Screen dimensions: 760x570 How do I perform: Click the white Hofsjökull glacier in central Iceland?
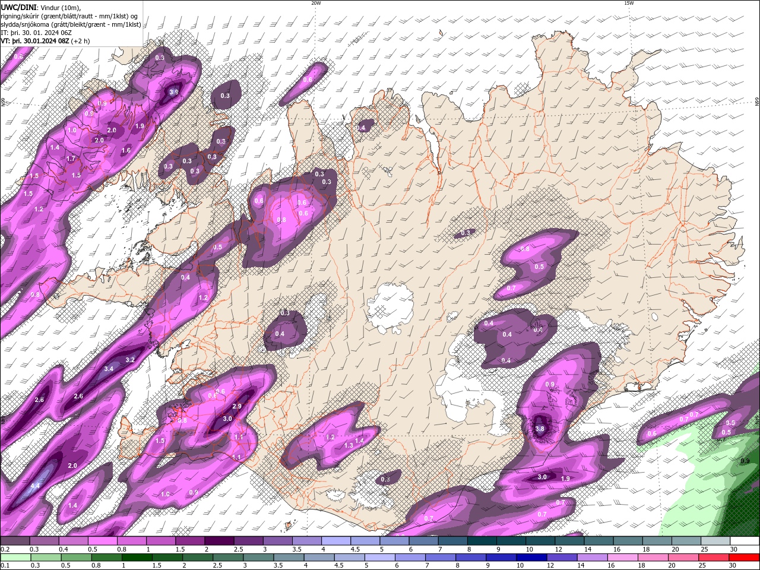391,309
